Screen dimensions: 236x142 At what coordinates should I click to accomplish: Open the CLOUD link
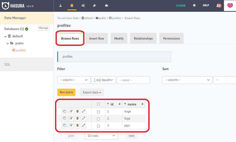pyautogui.click(x=181, y=6)
